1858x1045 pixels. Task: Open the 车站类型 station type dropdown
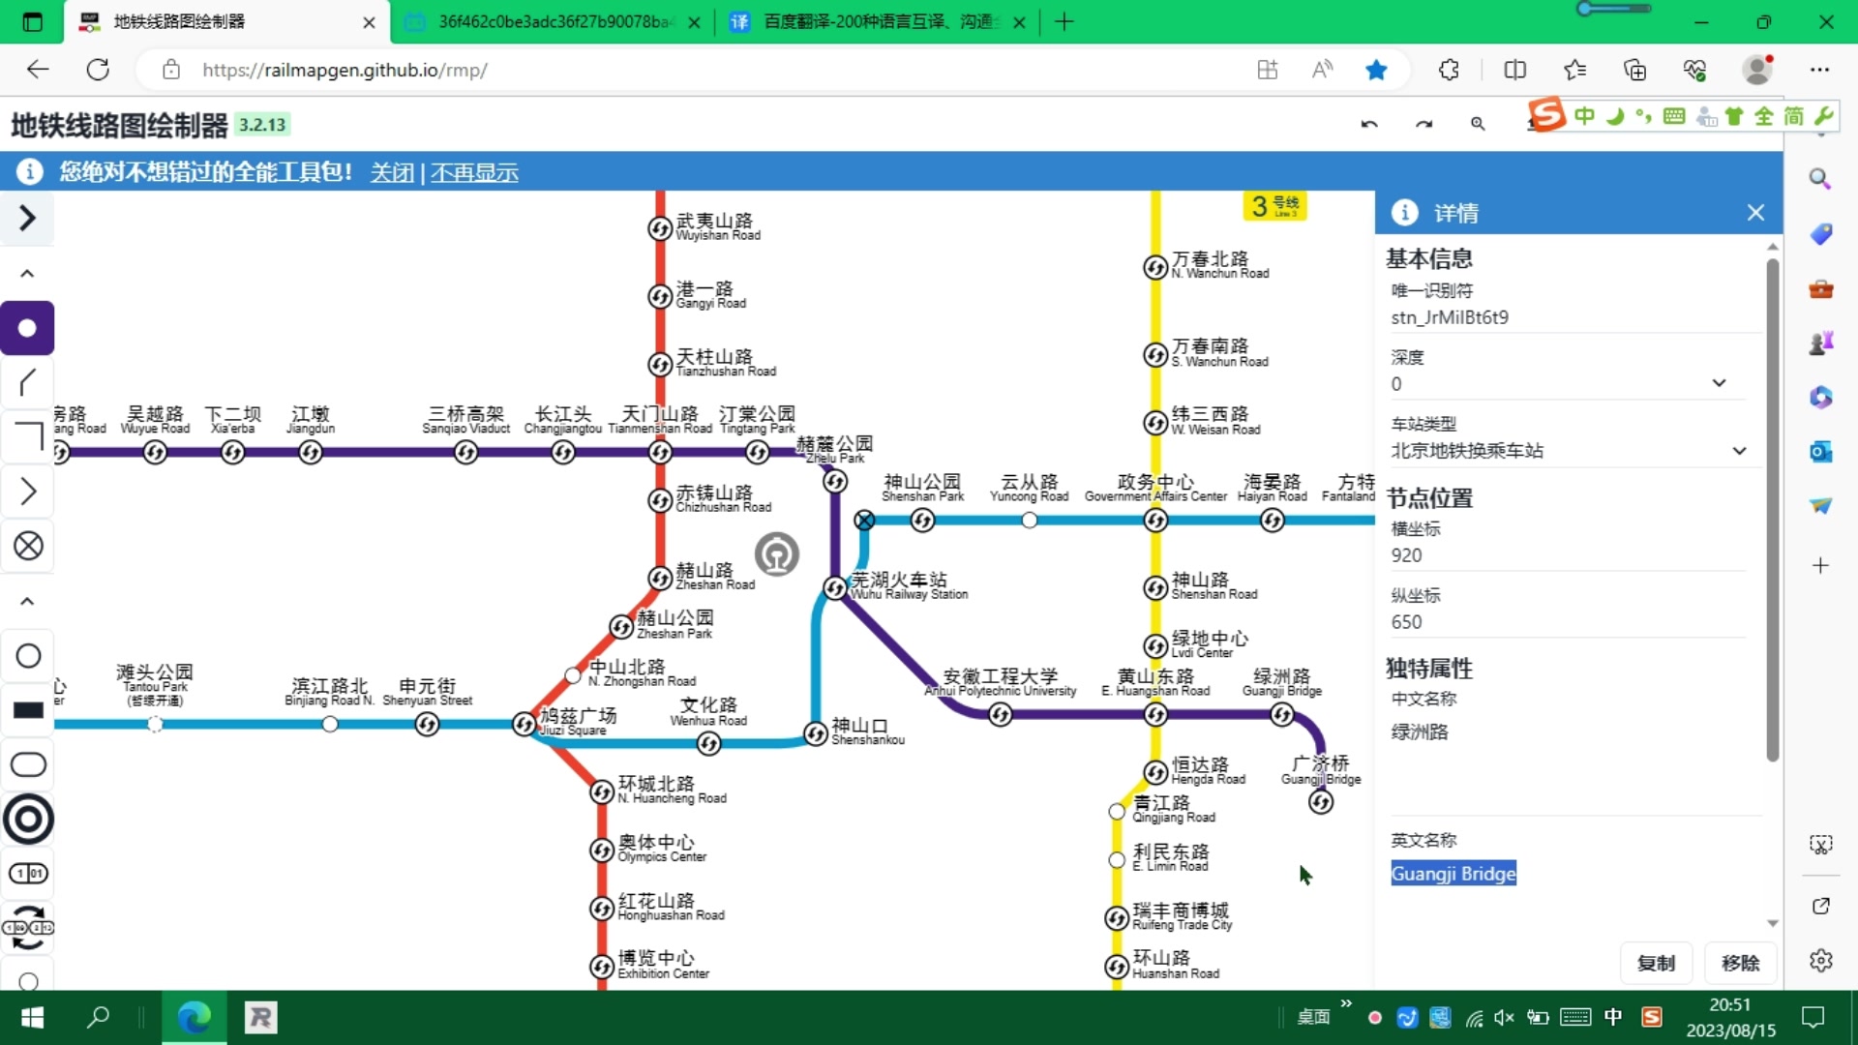pyautogui.click(x=1739, y=450)
